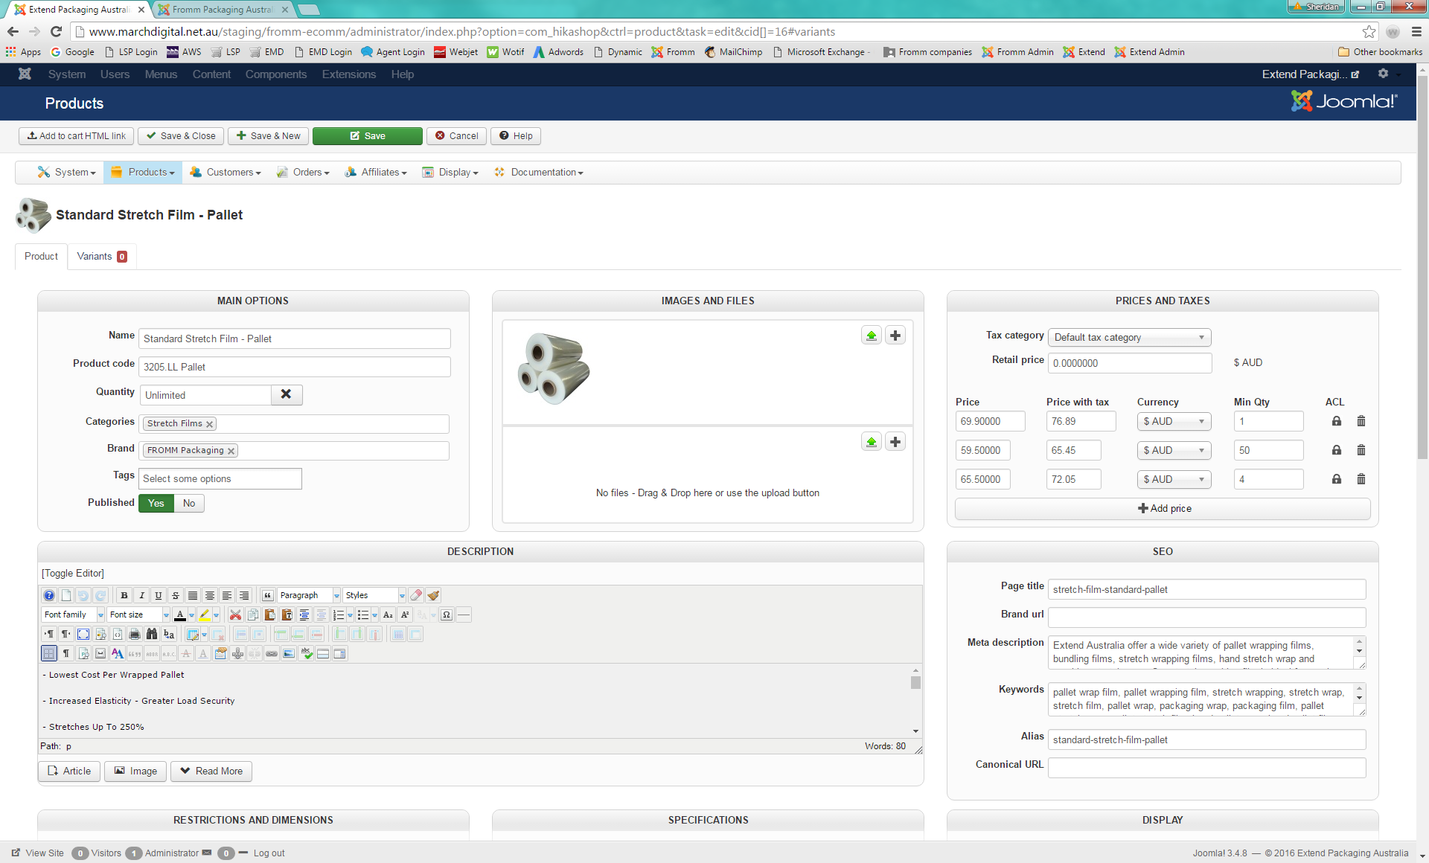Click the editor's spellcheck icon

tap(306, 653)
